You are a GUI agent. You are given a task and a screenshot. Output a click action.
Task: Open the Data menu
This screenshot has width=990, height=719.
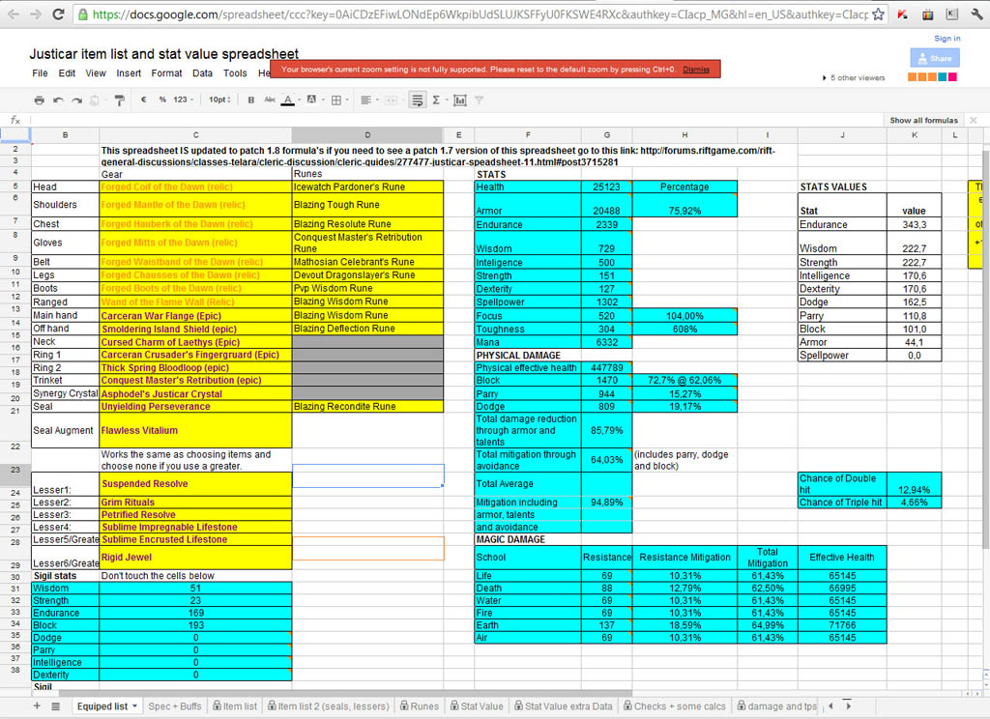point(203,73)
